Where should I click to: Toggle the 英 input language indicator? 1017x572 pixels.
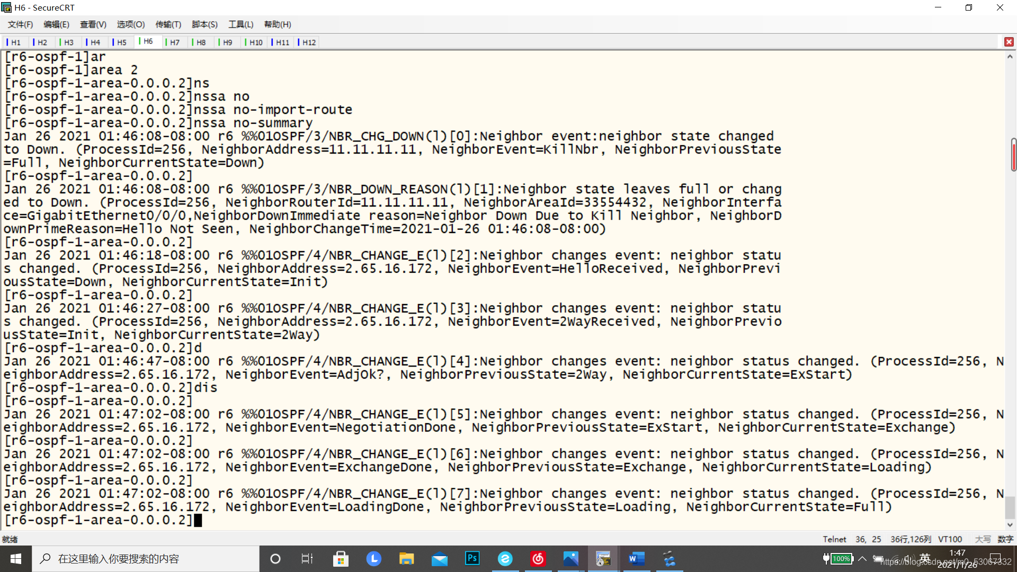coord(925,558)
